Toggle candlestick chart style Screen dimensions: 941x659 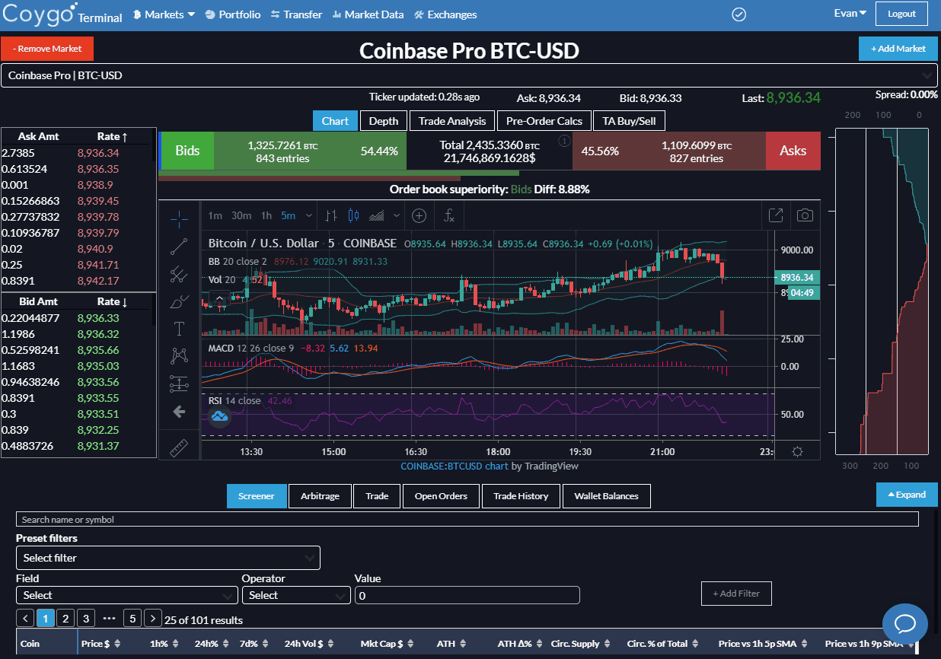(352, 215)
